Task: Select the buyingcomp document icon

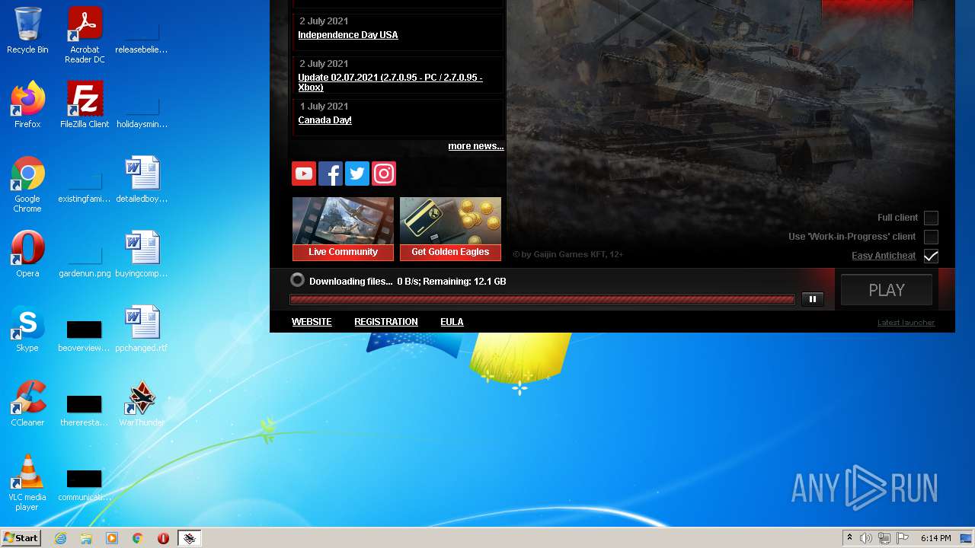Action: [142, 254]
